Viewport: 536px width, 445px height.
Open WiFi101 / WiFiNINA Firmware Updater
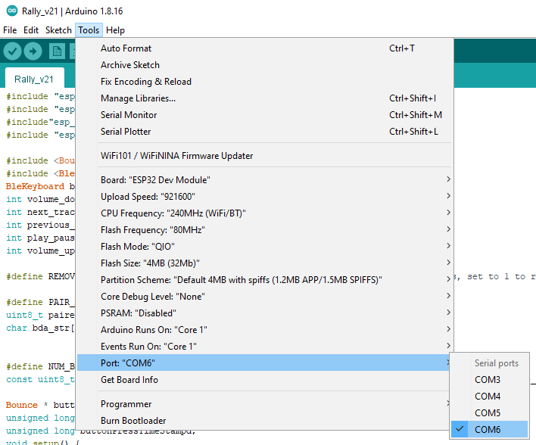pos(264,156)
